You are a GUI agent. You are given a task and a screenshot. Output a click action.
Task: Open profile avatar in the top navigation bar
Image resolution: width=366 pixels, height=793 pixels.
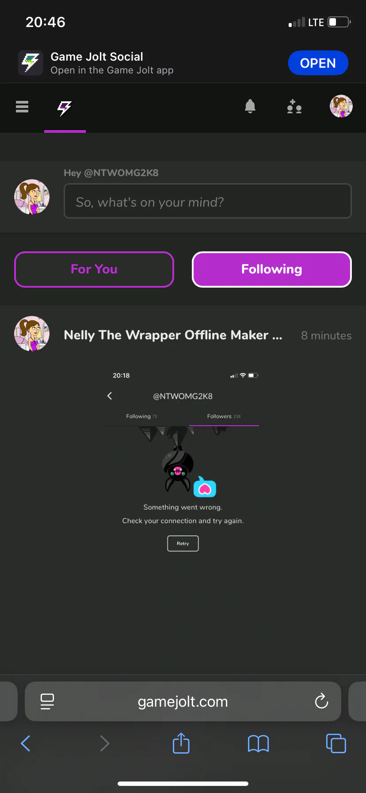(341, 106)
